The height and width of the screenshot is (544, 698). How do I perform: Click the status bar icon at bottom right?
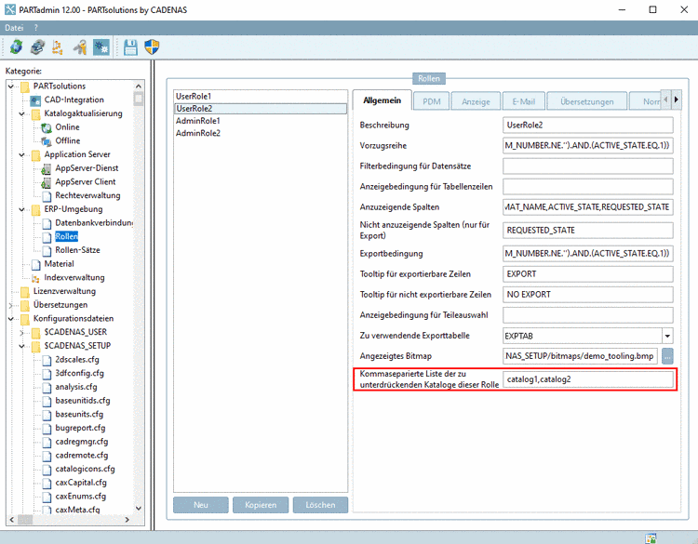pyautogui.click(x=651, y=538)
